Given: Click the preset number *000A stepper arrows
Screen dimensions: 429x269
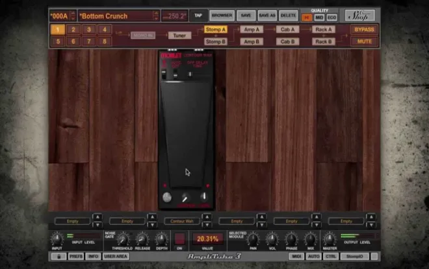Looking at the screenshot, I should (73, 16).
